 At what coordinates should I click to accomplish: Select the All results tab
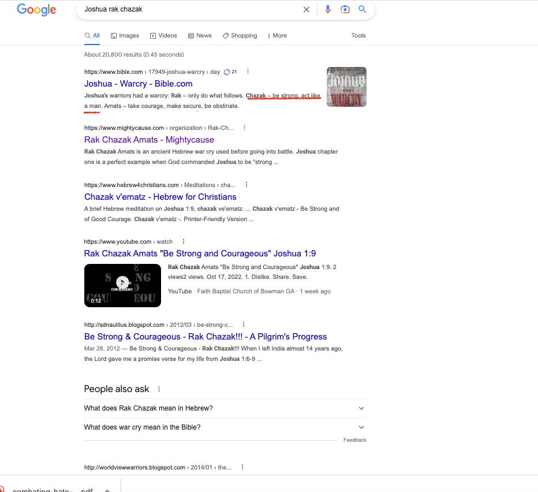click(x=92, y=35)
